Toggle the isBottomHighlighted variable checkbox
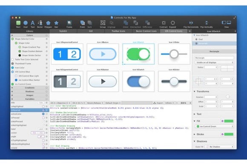The width and height of the screenshot is (247, 165). [x=43, y=144]
